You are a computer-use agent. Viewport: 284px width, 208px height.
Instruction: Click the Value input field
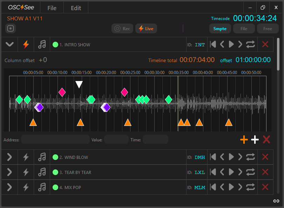click(116, 140)
